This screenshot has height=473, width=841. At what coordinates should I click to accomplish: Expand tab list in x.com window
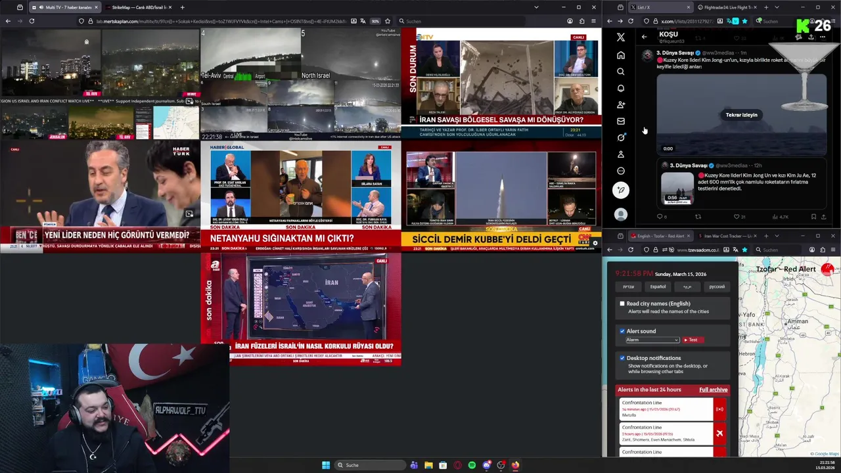coord(776,7)
